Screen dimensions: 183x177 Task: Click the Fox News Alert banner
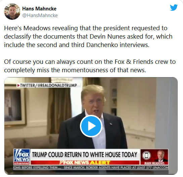85,163
